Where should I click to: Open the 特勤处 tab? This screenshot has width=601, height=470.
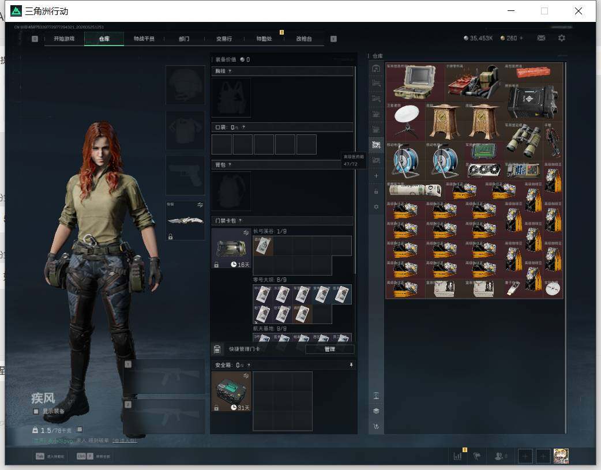(x=264, y=39)
